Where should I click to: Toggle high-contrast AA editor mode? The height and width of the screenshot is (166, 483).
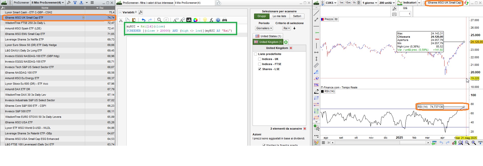(189, 20)
